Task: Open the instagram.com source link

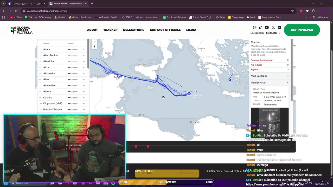Action: point(270,104)
